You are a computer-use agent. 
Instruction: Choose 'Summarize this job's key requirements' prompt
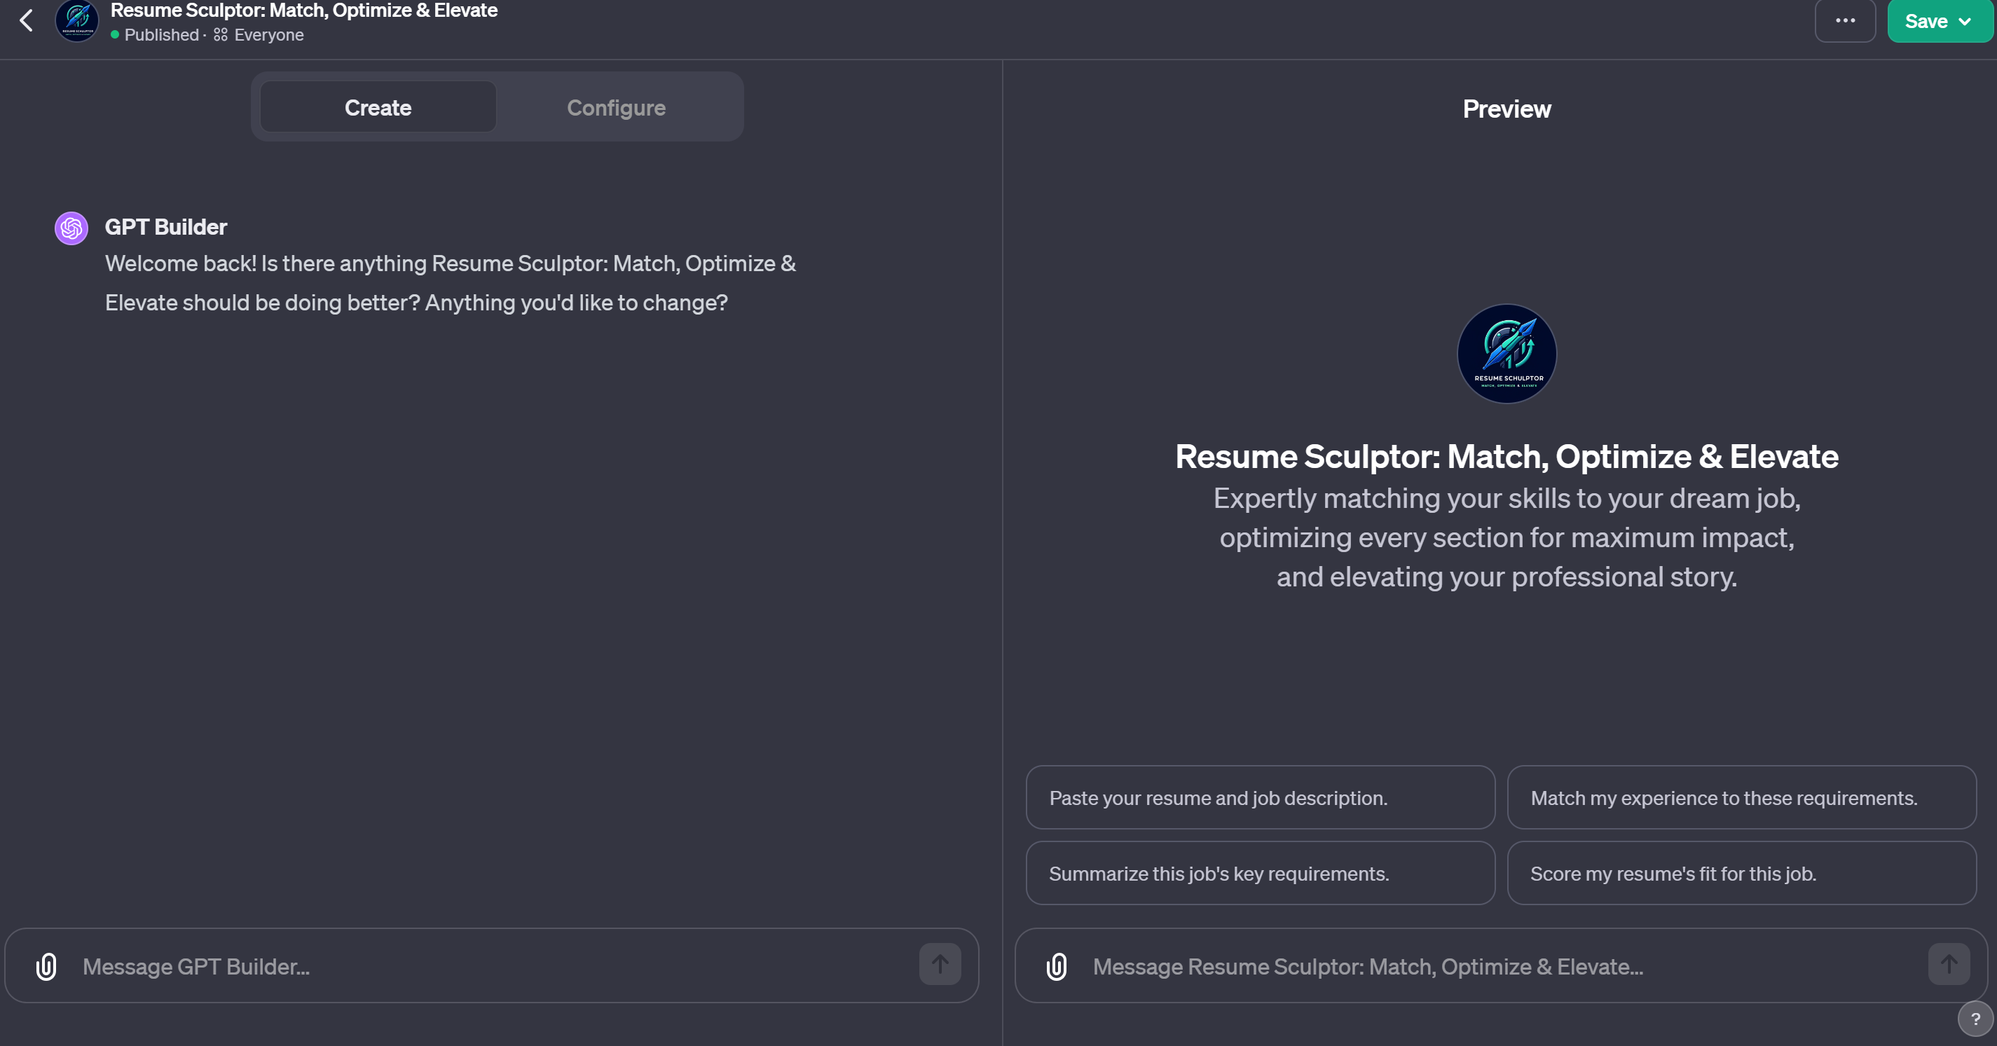coord(1260,874)
